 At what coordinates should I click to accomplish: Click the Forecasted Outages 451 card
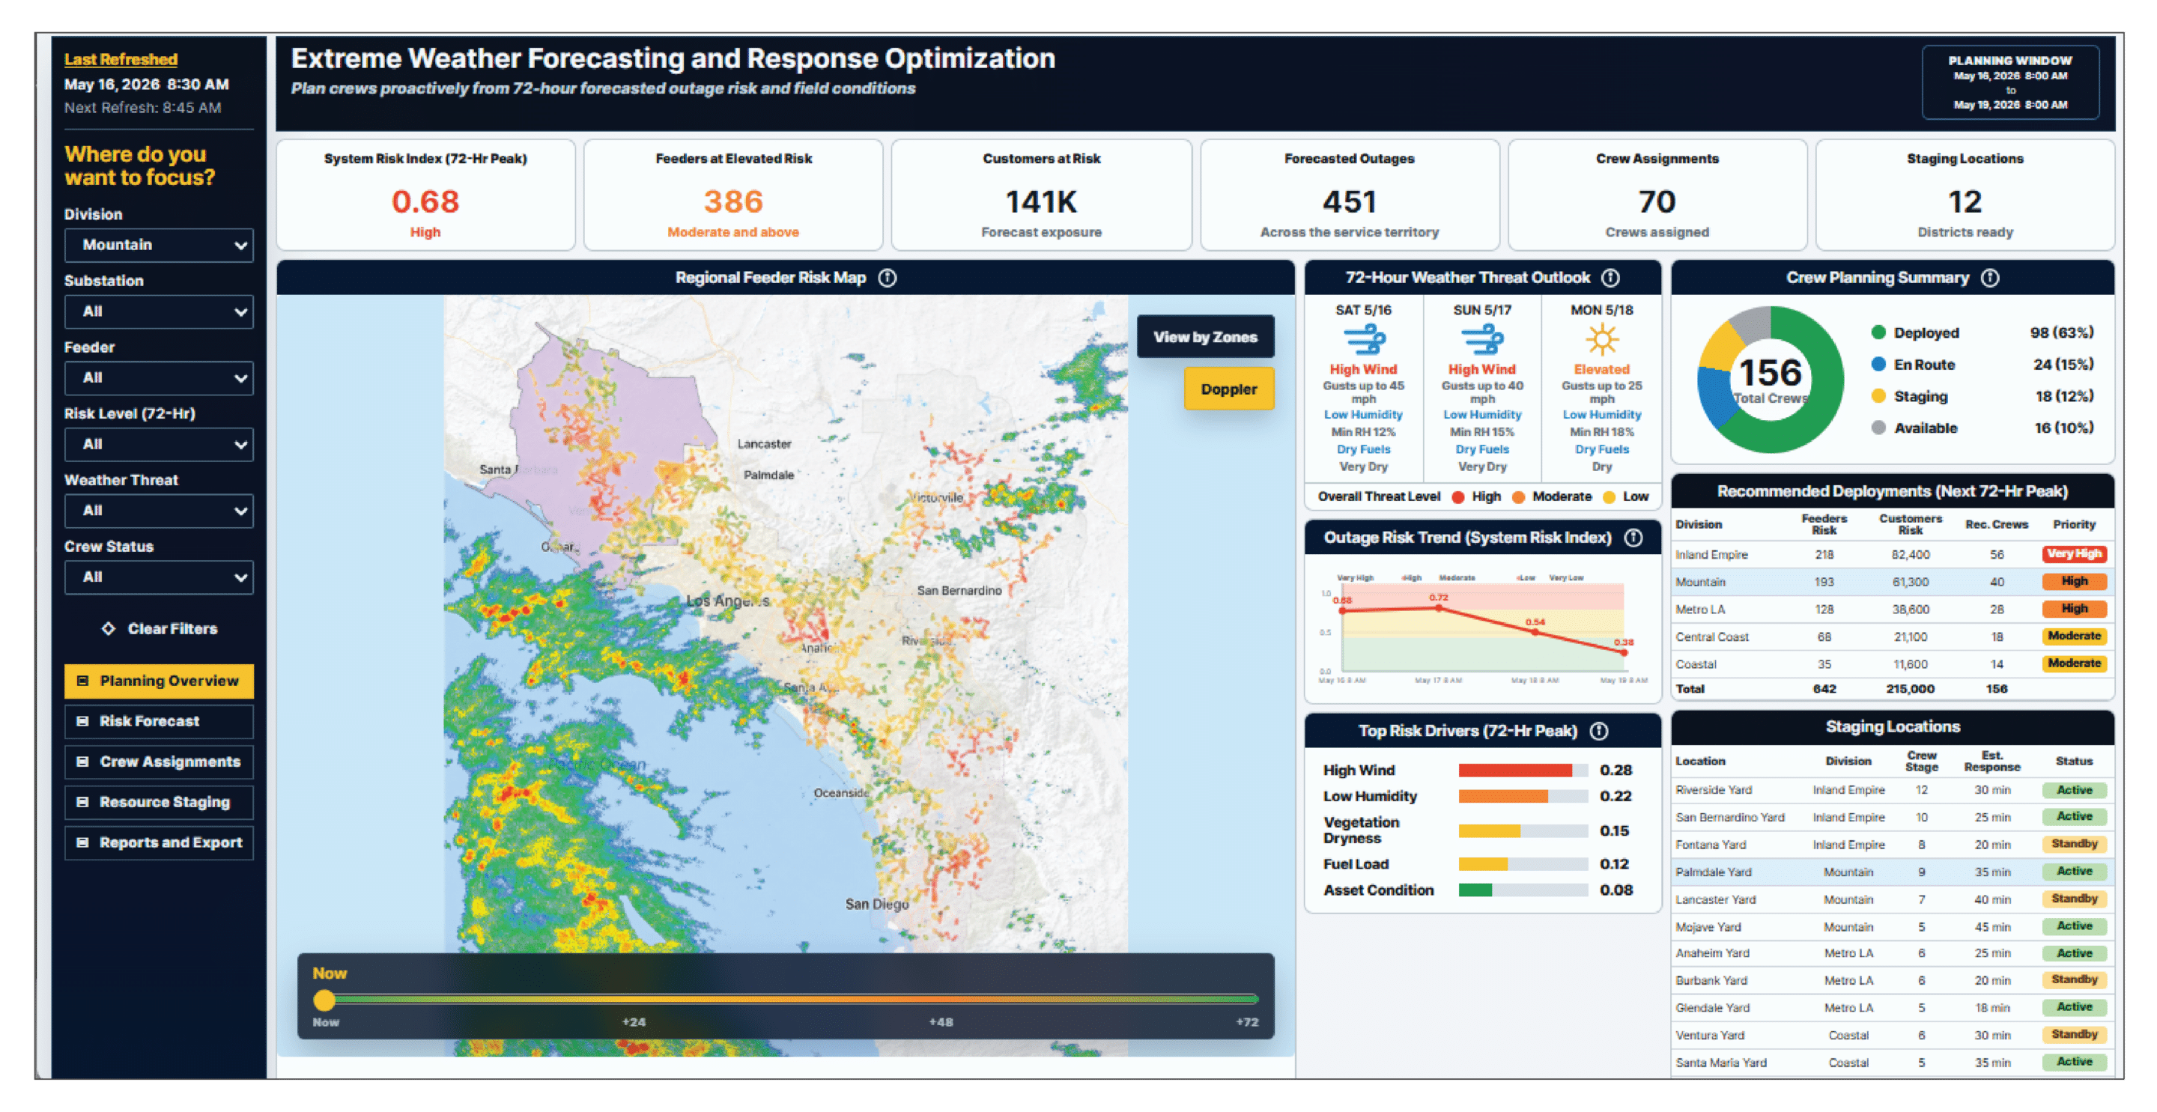(1349, 195)
